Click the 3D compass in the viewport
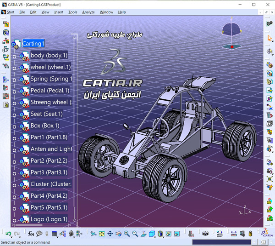The image size is (275, 246). (x=231, y=33)
